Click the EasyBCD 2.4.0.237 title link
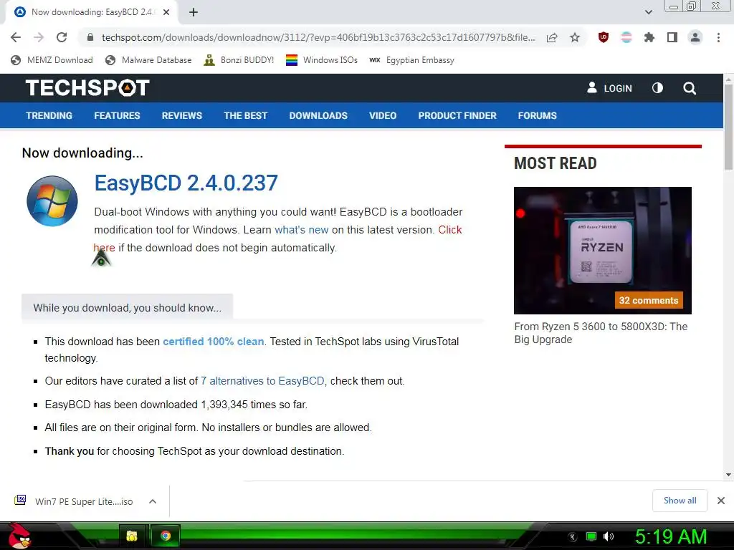Viewport: 734px width, 550px height. (x=186, y=183)
